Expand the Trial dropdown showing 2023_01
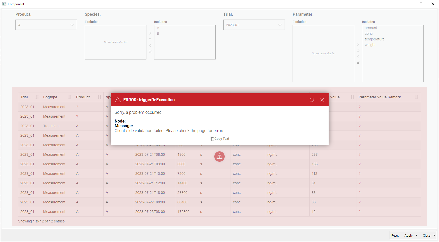The width and height of the screenshot is (439, 242). pos(254,25)
